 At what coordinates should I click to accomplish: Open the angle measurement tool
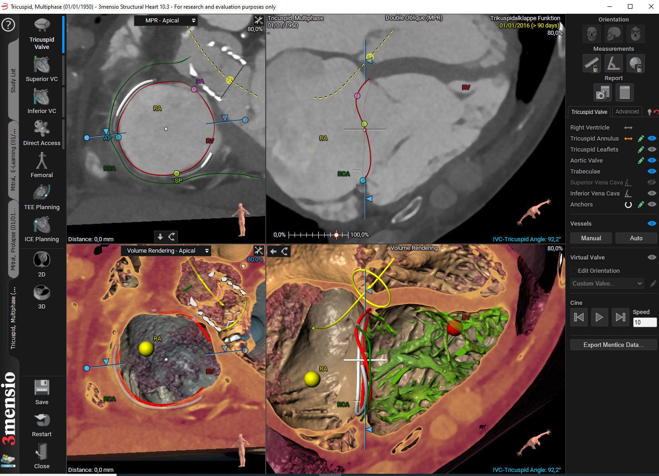(x=613, y=63)
